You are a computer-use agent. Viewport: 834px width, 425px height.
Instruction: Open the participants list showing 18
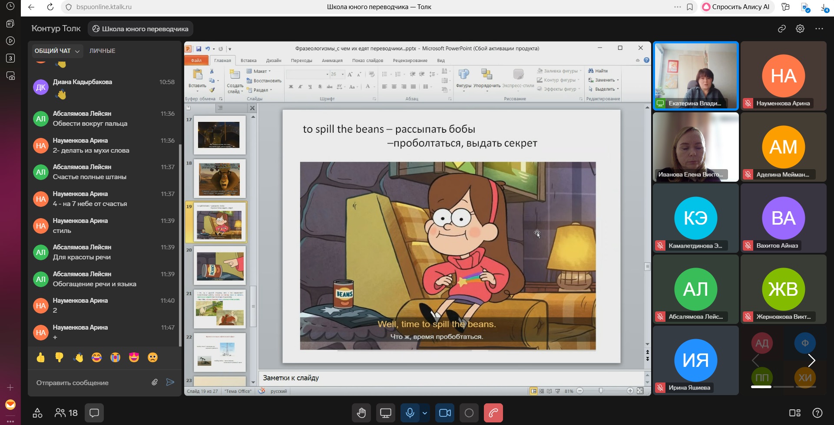[x=66, y=413]
